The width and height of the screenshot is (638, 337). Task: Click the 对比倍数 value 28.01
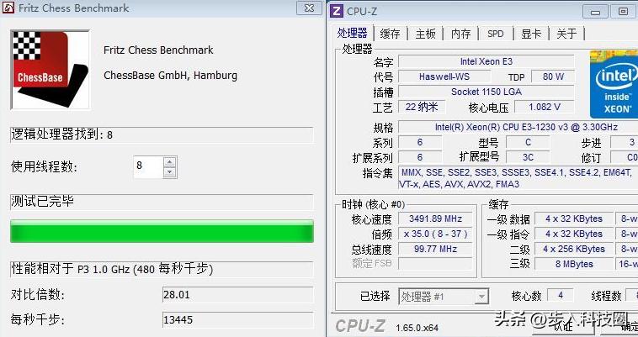[238, 294]
